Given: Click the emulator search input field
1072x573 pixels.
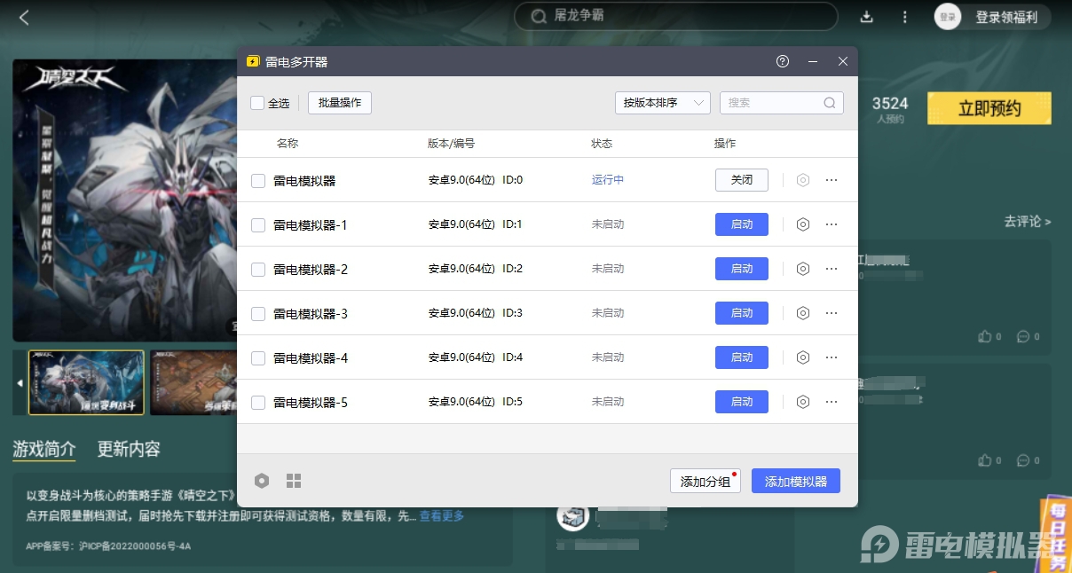Looking at the screenshot, I should tap(772, 103).
